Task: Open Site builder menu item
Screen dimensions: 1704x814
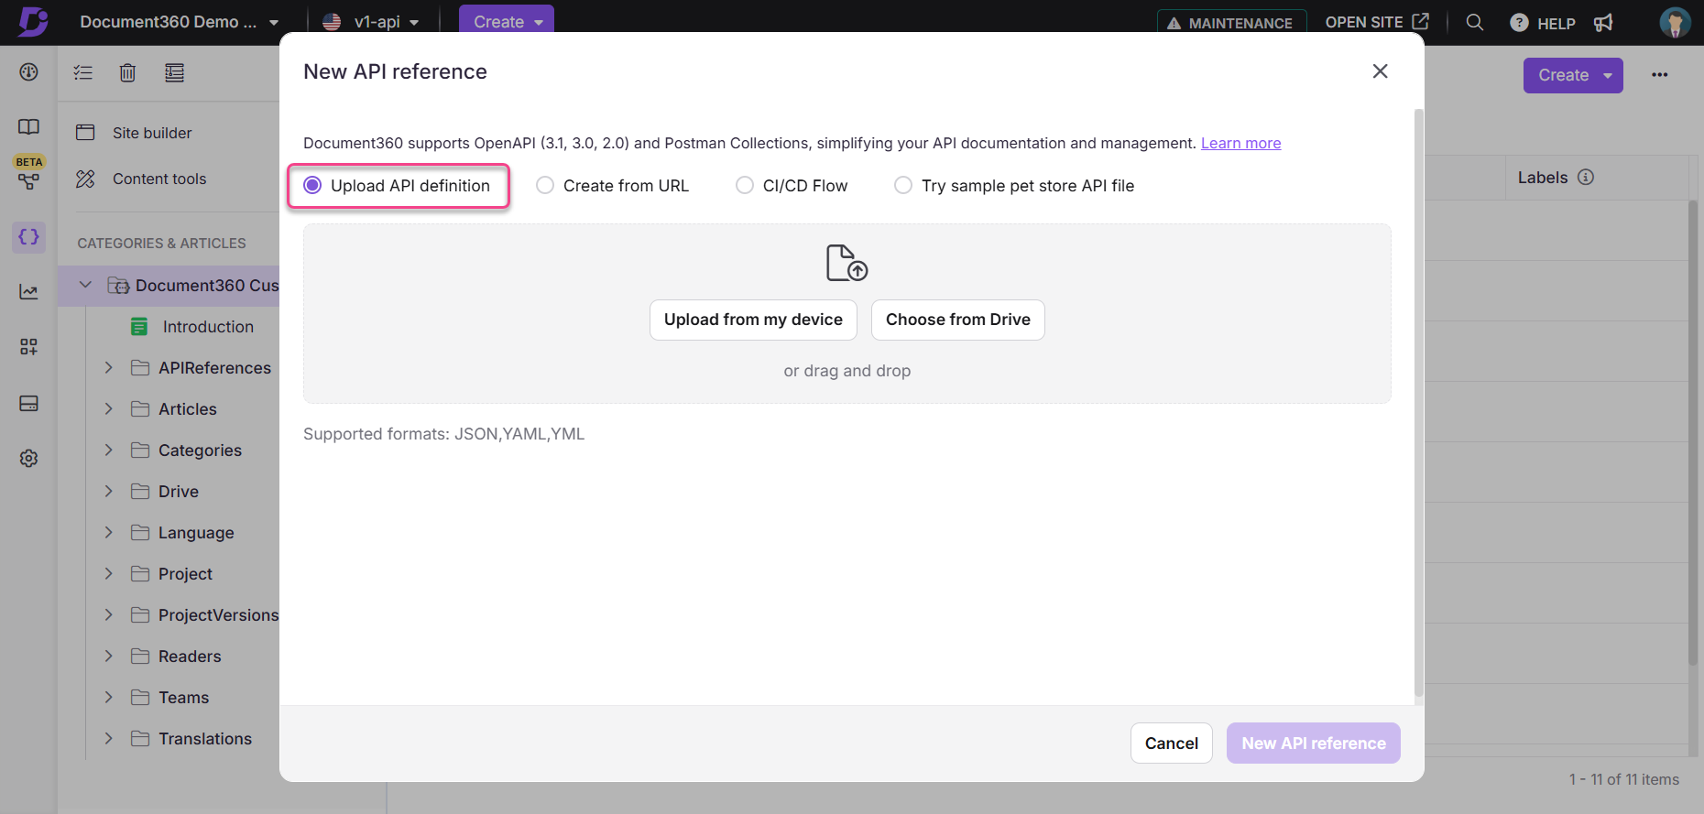Action: 152,133
